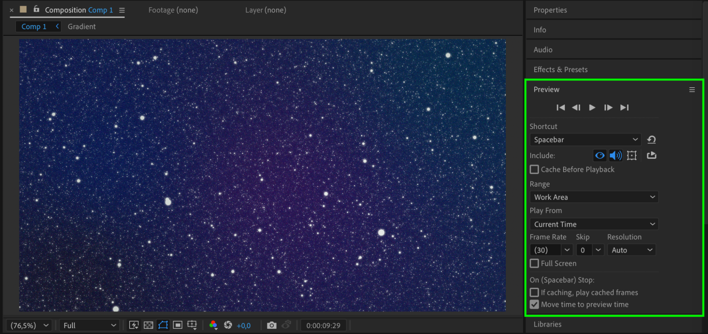Click the Region of Interest icon
Screen dimensions: 708x334
tap(177, 325)
